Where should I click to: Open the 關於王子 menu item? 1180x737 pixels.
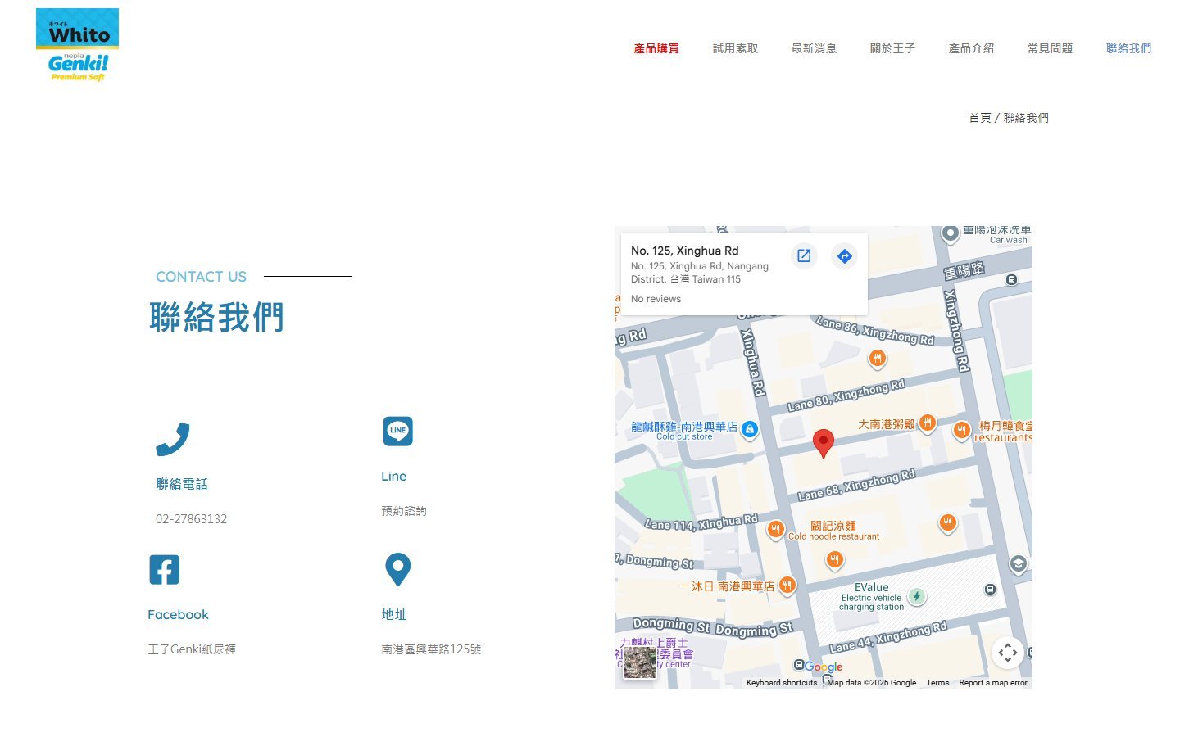892,49
